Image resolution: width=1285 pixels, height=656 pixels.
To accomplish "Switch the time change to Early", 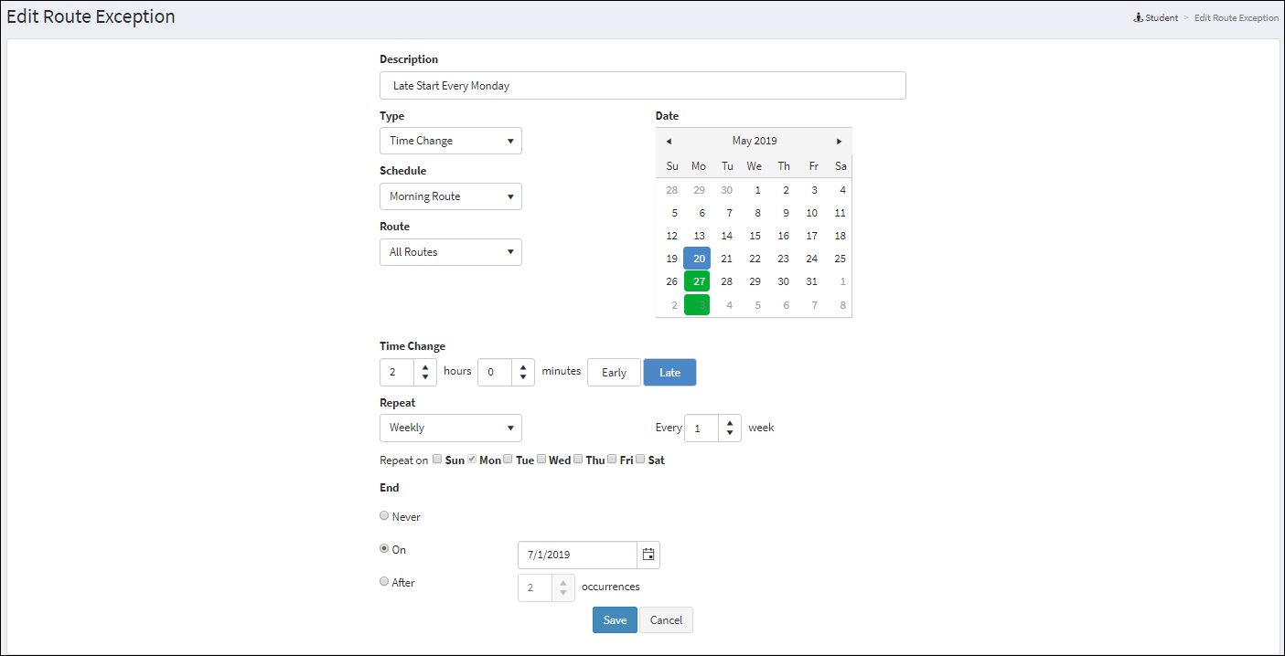I will pos(614,372).
